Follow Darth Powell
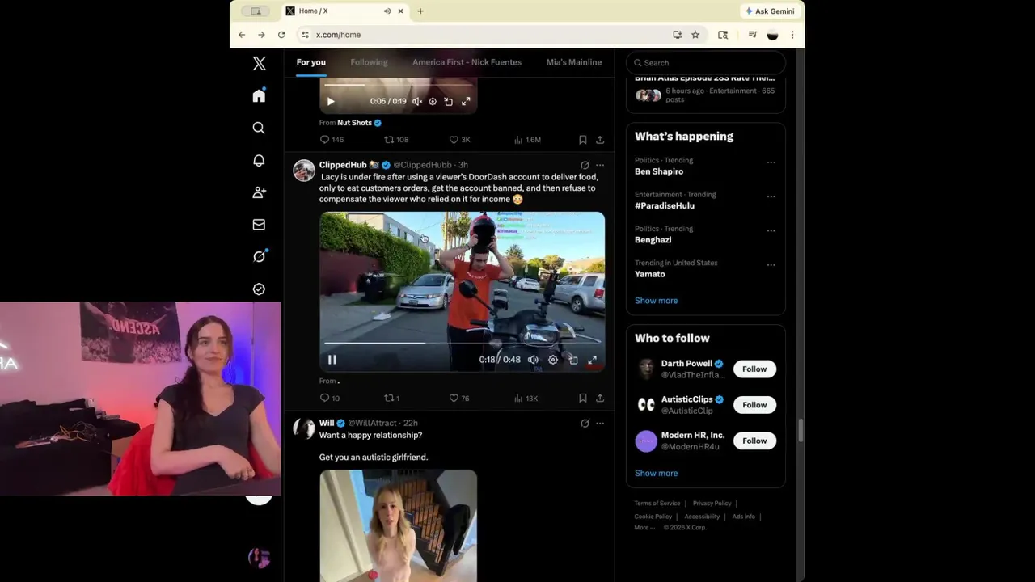Viewport: 1035px width, 582px height. coord(754,369)
